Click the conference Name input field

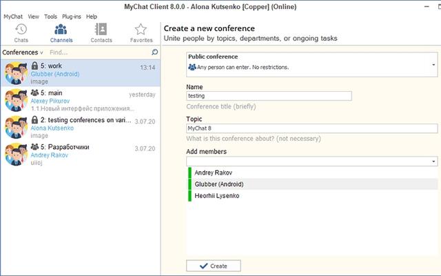click(269, 96)
